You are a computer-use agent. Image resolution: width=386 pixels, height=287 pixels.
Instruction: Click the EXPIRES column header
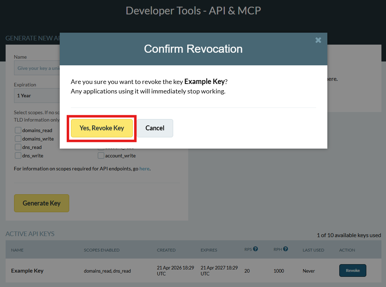[x=209, y=250]
